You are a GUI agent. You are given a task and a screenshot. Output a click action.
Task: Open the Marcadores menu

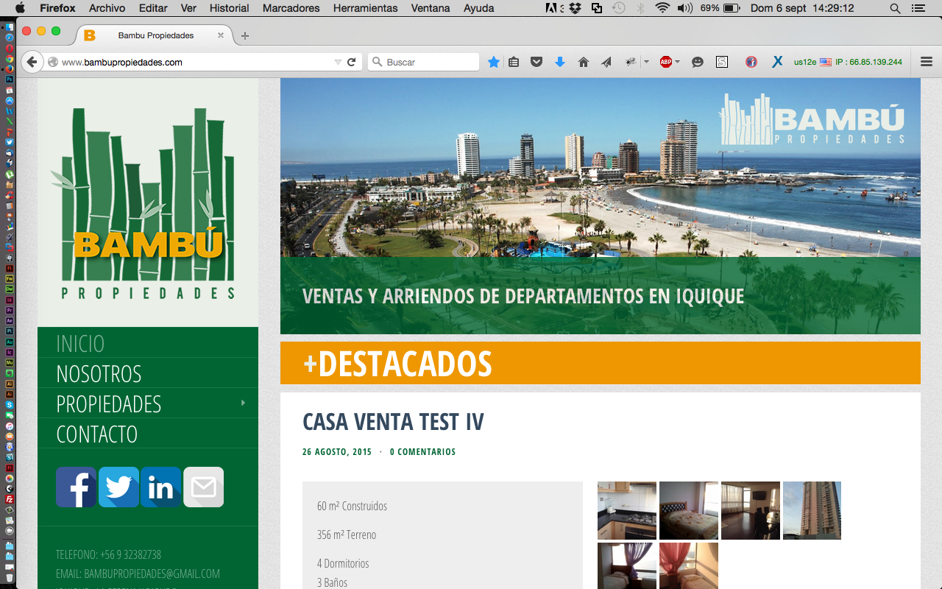(291, 8)
